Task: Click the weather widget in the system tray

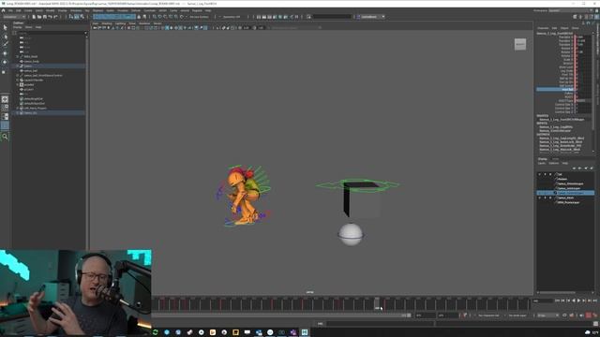Action: 592,332
